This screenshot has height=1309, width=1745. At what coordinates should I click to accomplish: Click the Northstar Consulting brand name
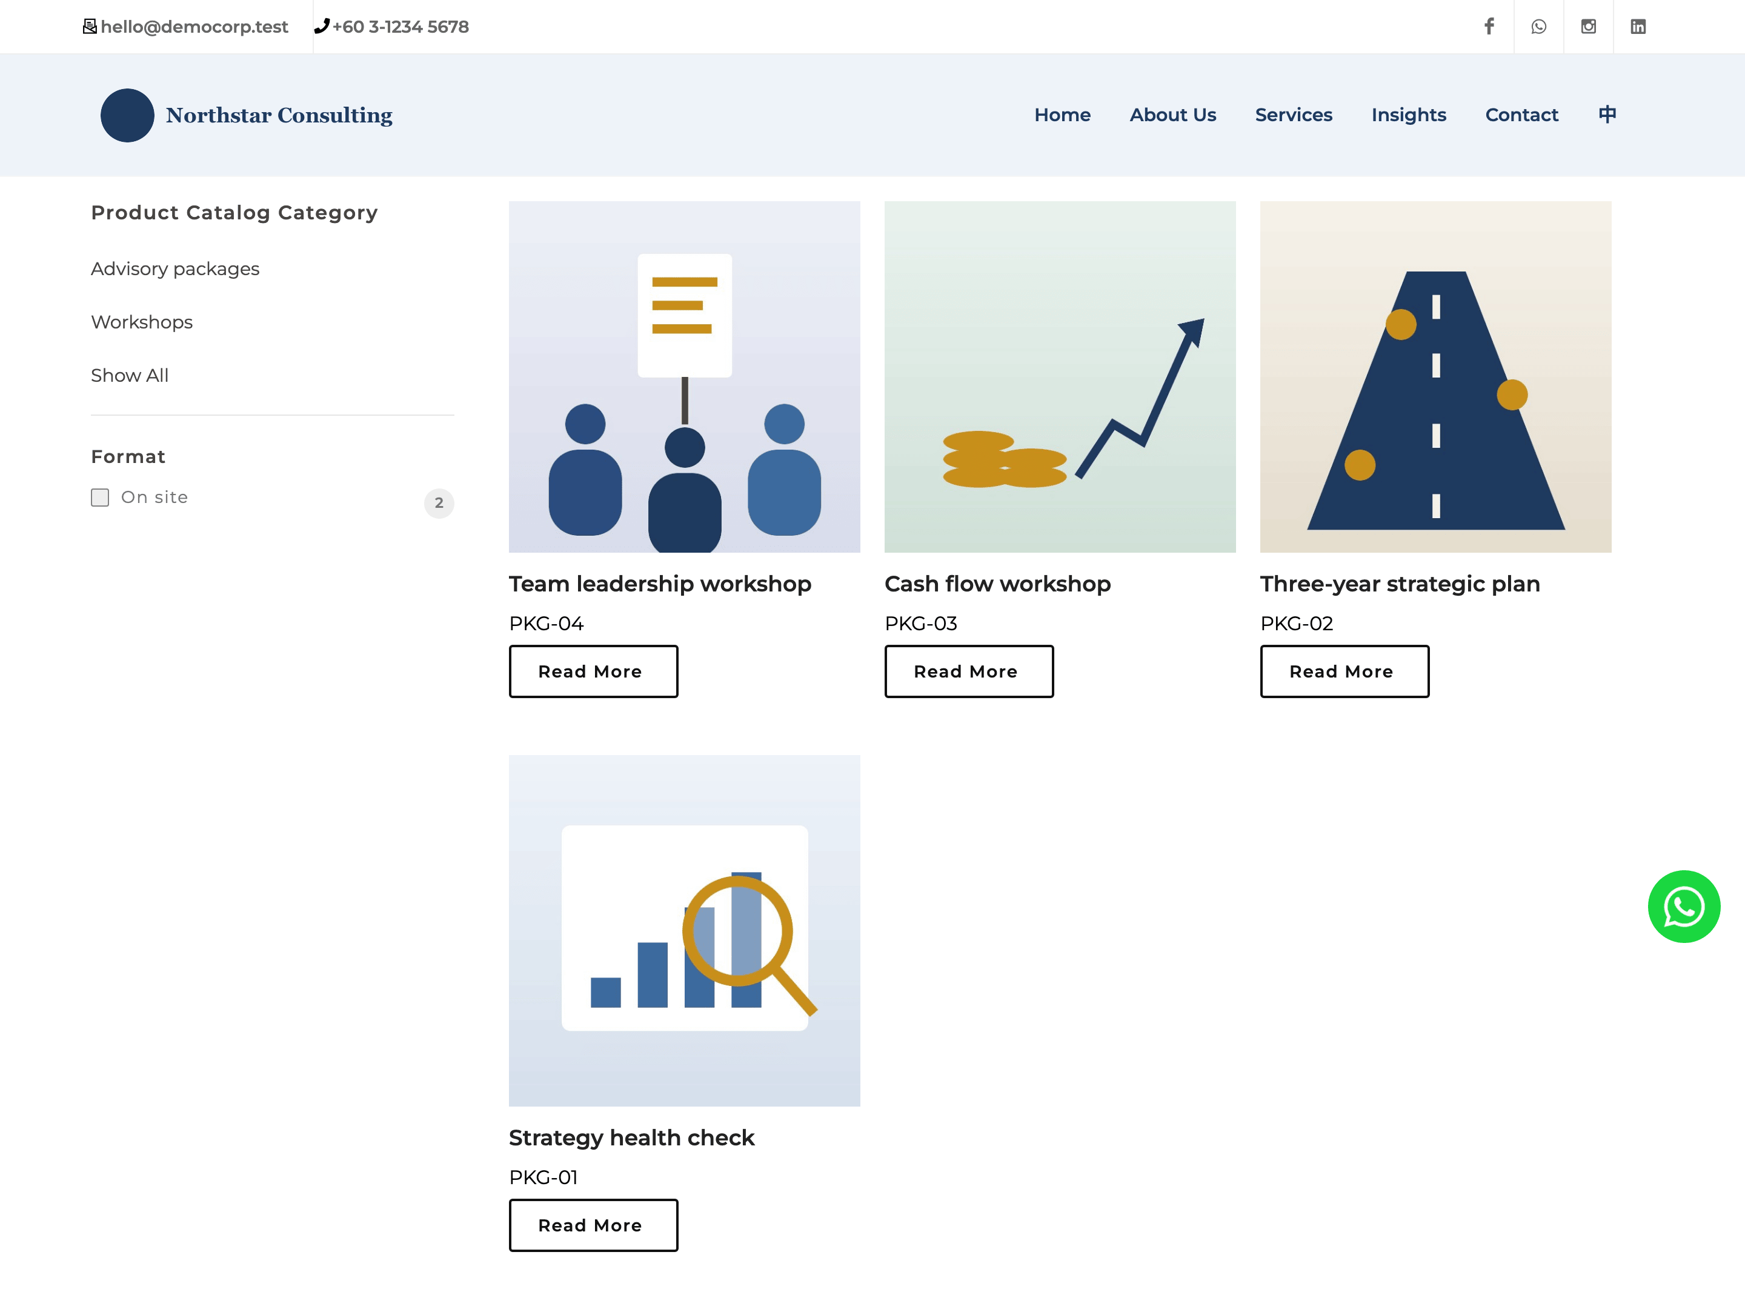279,115
